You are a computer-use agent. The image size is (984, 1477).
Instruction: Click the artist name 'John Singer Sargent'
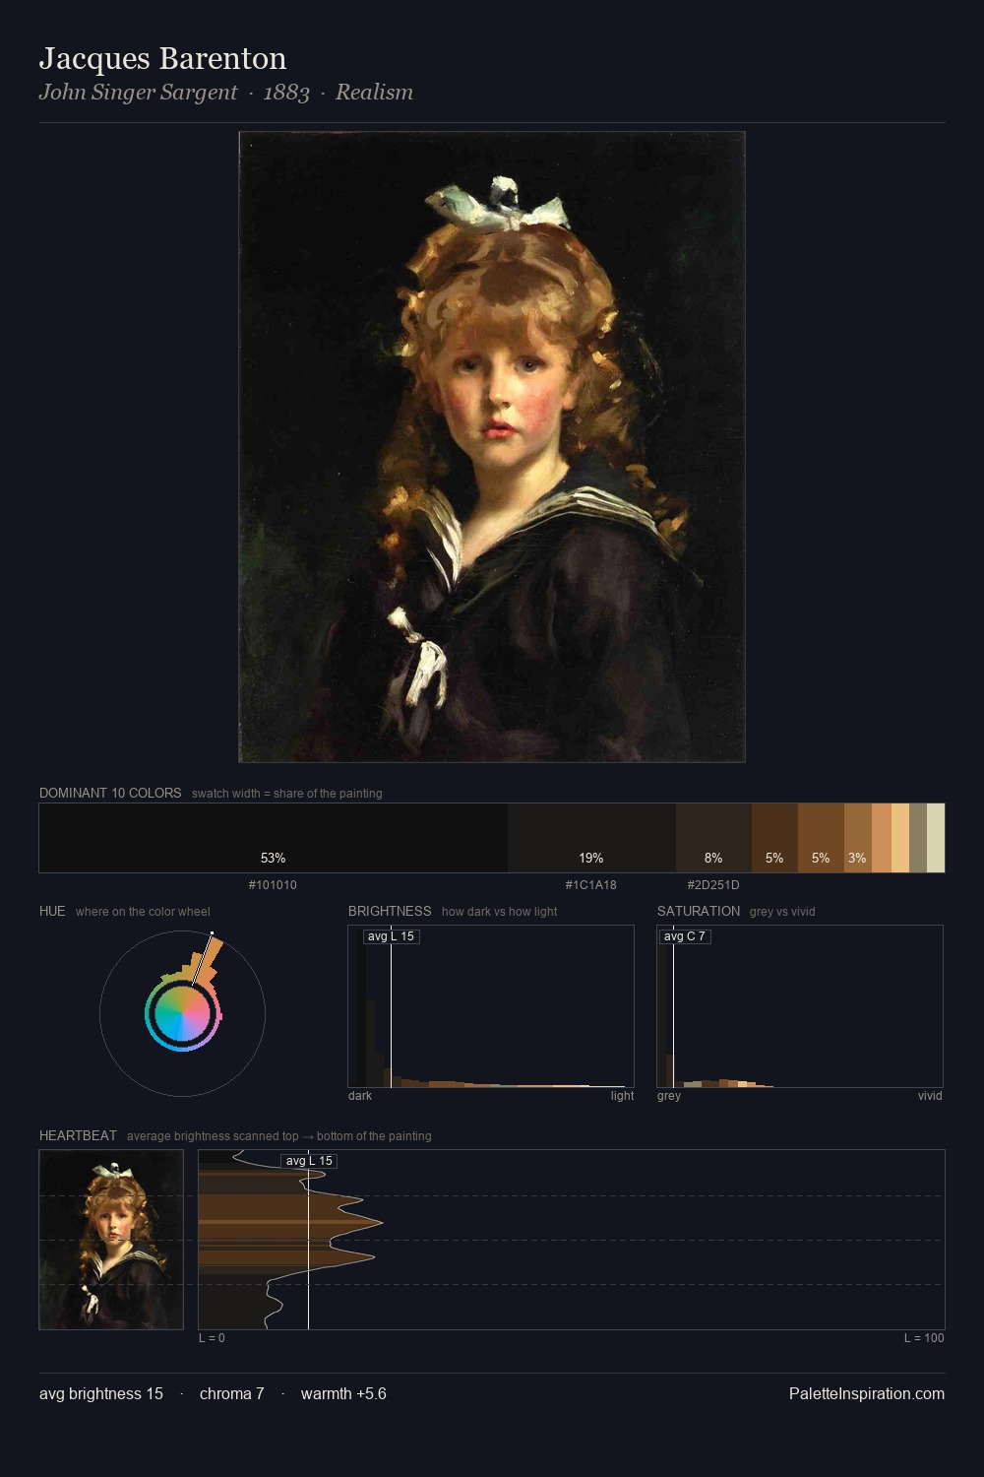coord(138,93)
